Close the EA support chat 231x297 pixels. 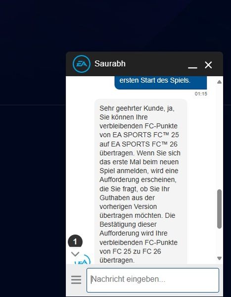point(208,65)
